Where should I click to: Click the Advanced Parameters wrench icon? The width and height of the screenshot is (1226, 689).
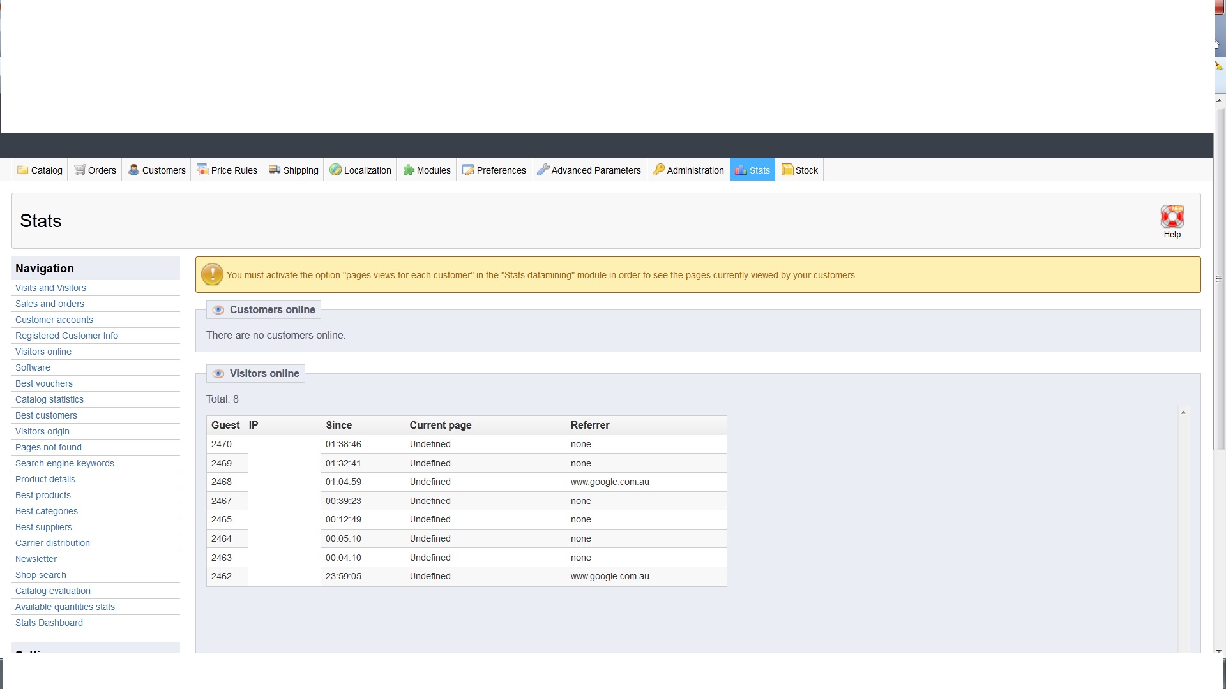point(543,170)
